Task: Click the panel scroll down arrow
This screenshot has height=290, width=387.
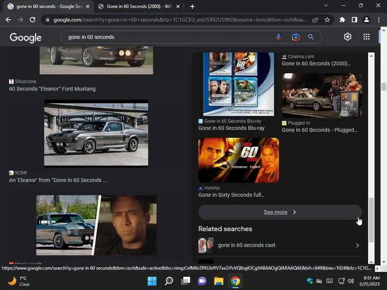Action: pyautogui.click(x=371, y=262)
